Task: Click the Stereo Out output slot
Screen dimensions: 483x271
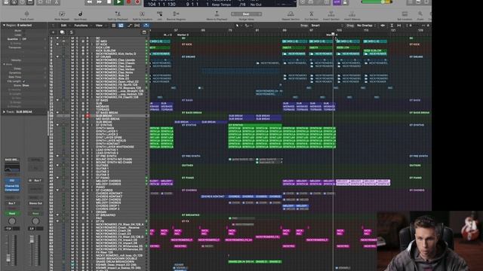Action: [x=35, y=203]
